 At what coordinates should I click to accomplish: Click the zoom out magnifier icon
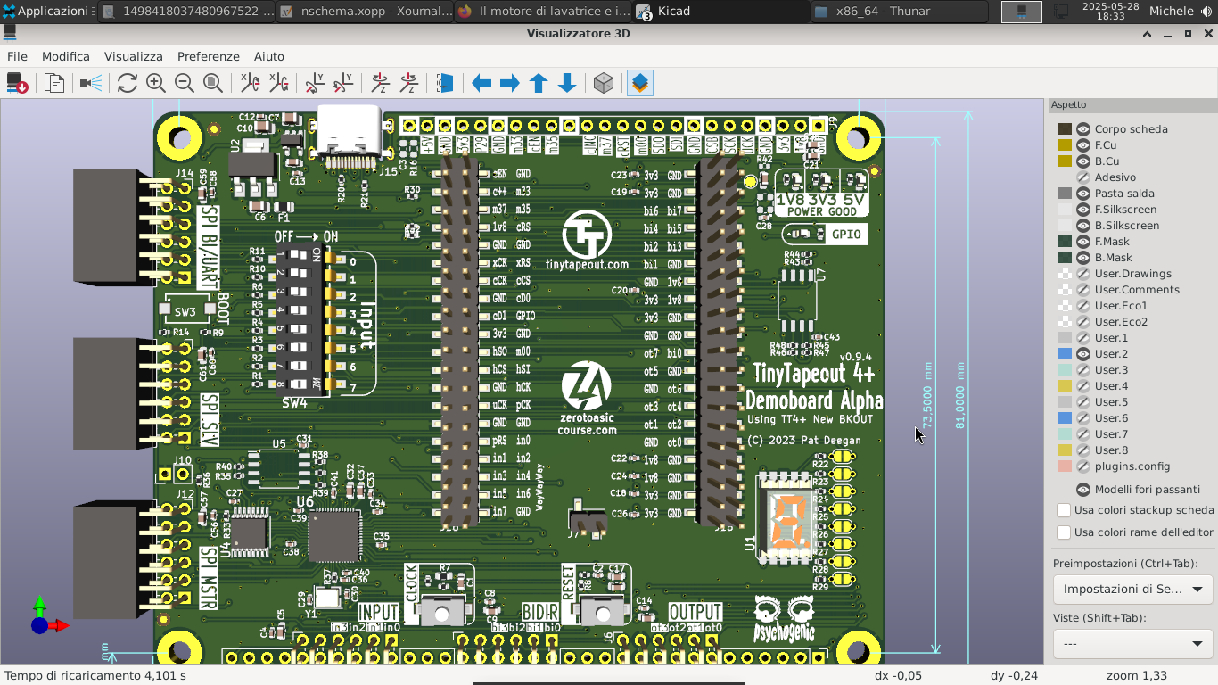[x=185, y=83]
